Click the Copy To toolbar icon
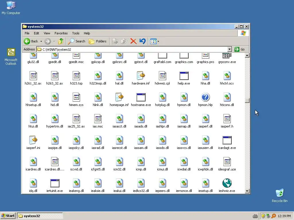The image size is (294, 220). (124, 41)
